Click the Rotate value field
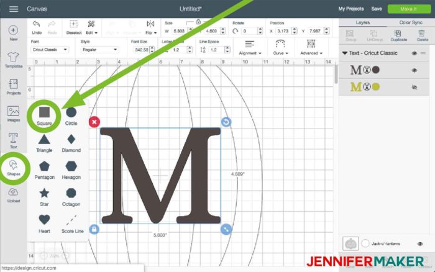 pyautogui.click(x=249, y=31)
